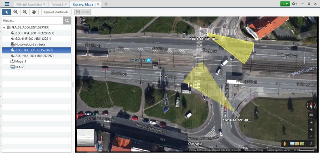Image resolution: width=320 pixels, height=153 pixels.
Task: Click the map compass control
Action: coord(311,106)
